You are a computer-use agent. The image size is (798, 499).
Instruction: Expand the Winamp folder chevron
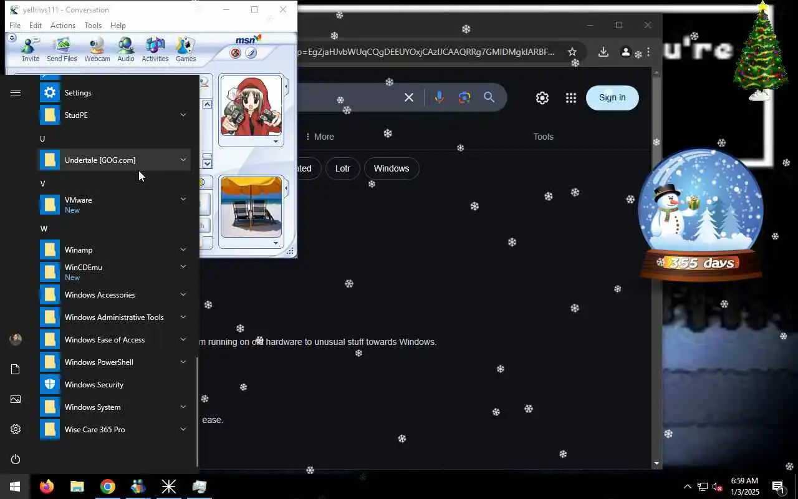coord(183,250)
